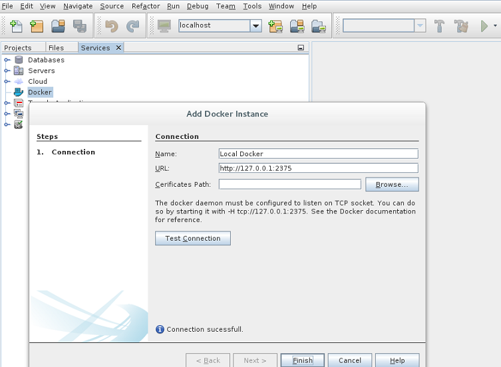Open the Run Project dropdown arrow
Image resolution: width=501 pixels, height=367 pixels.
(495, 25)
